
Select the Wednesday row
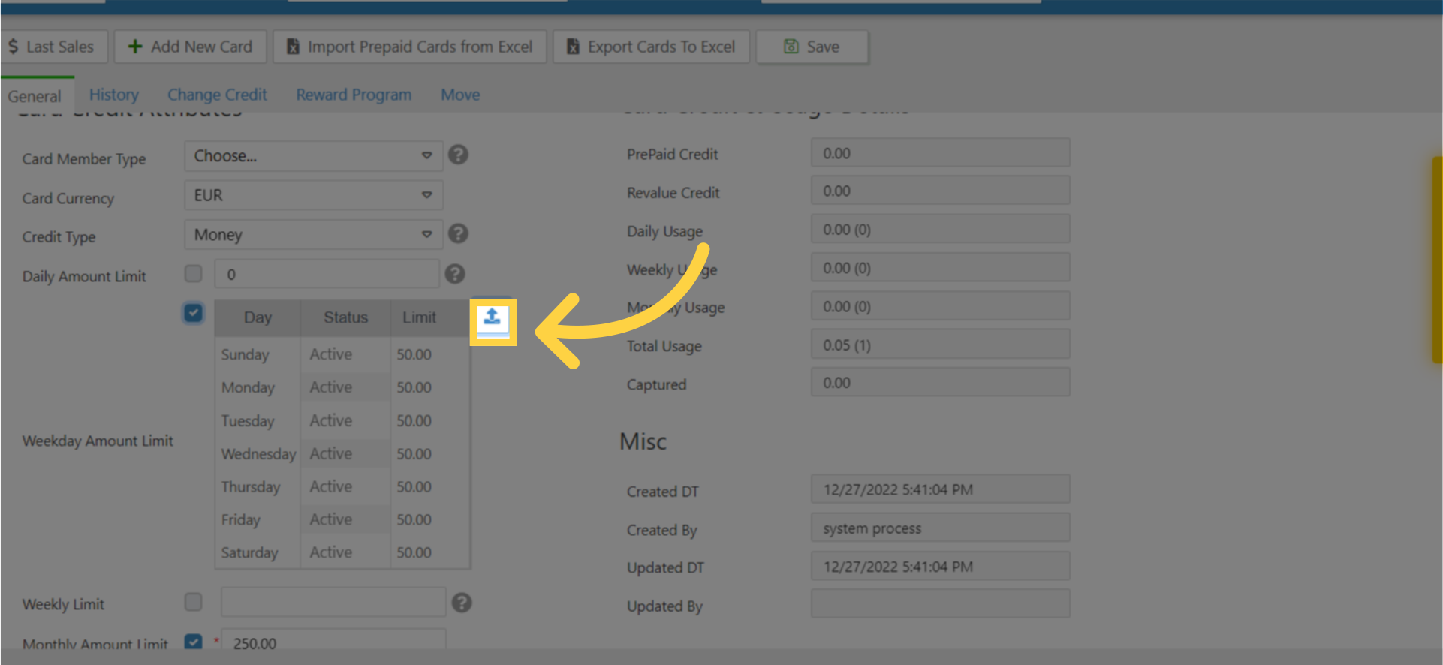[x=343, y=453]
